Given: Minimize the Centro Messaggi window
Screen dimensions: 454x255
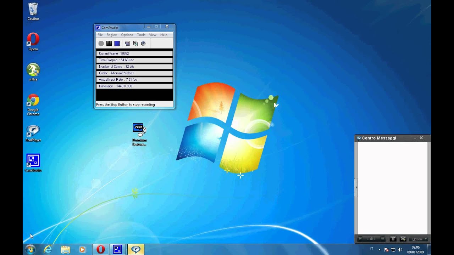Looking at the screenshot, I should click(415, 138).
